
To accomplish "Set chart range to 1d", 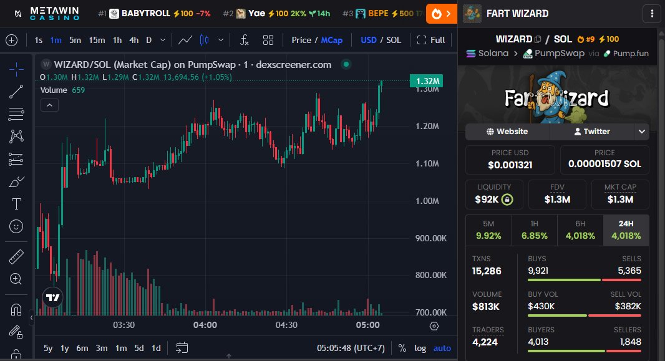I will [x=156, y=349].
